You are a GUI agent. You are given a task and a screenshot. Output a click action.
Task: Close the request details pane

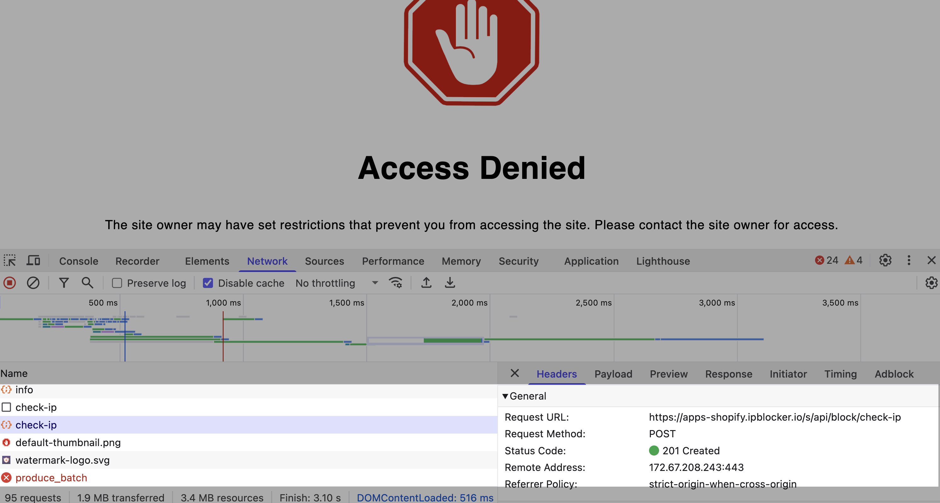[x=515, y=373]
